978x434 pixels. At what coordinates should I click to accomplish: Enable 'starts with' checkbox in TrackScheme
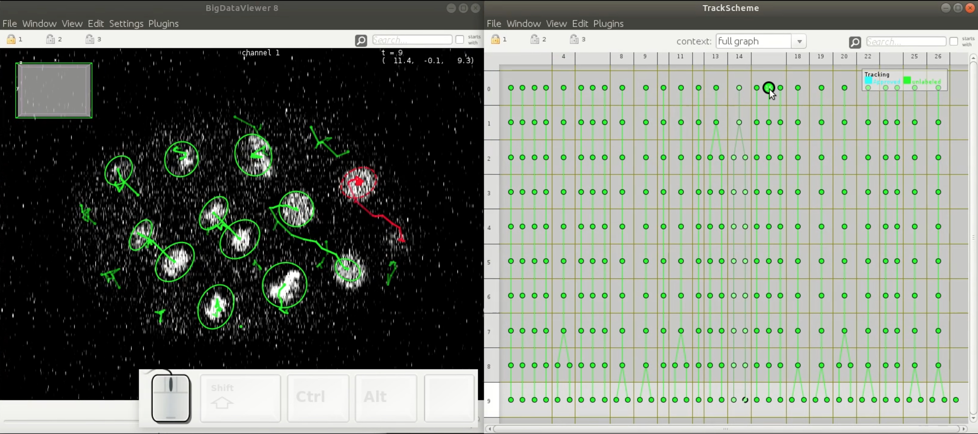(954, 41)
